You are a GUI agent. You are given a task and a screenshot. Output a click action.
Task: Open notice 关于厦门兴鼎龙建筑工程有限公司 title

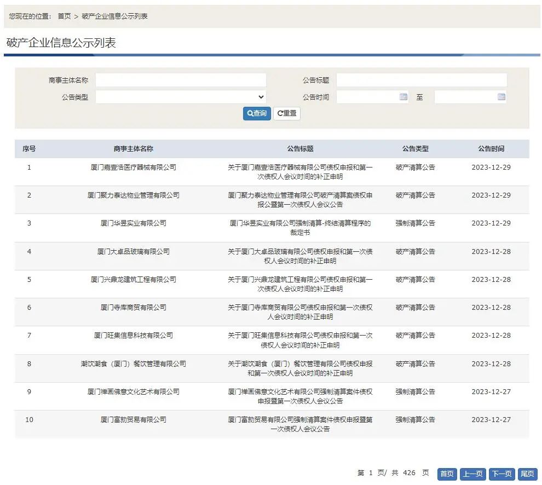300,284
